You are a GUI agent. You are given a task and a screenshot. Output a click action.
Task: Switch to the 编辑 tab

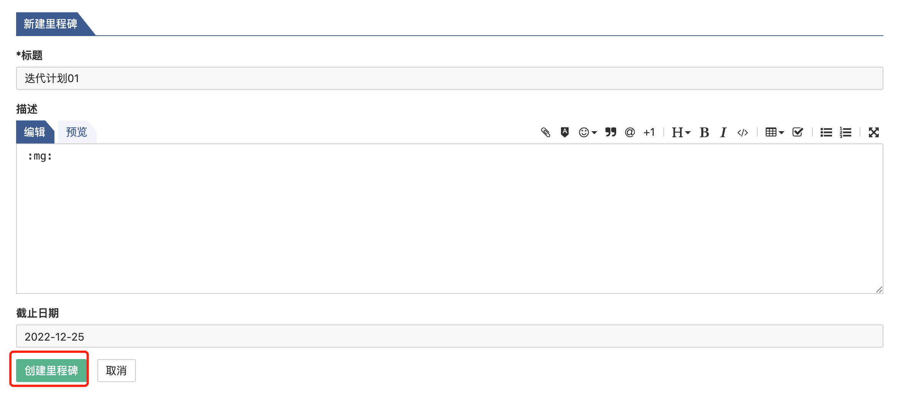35,132
